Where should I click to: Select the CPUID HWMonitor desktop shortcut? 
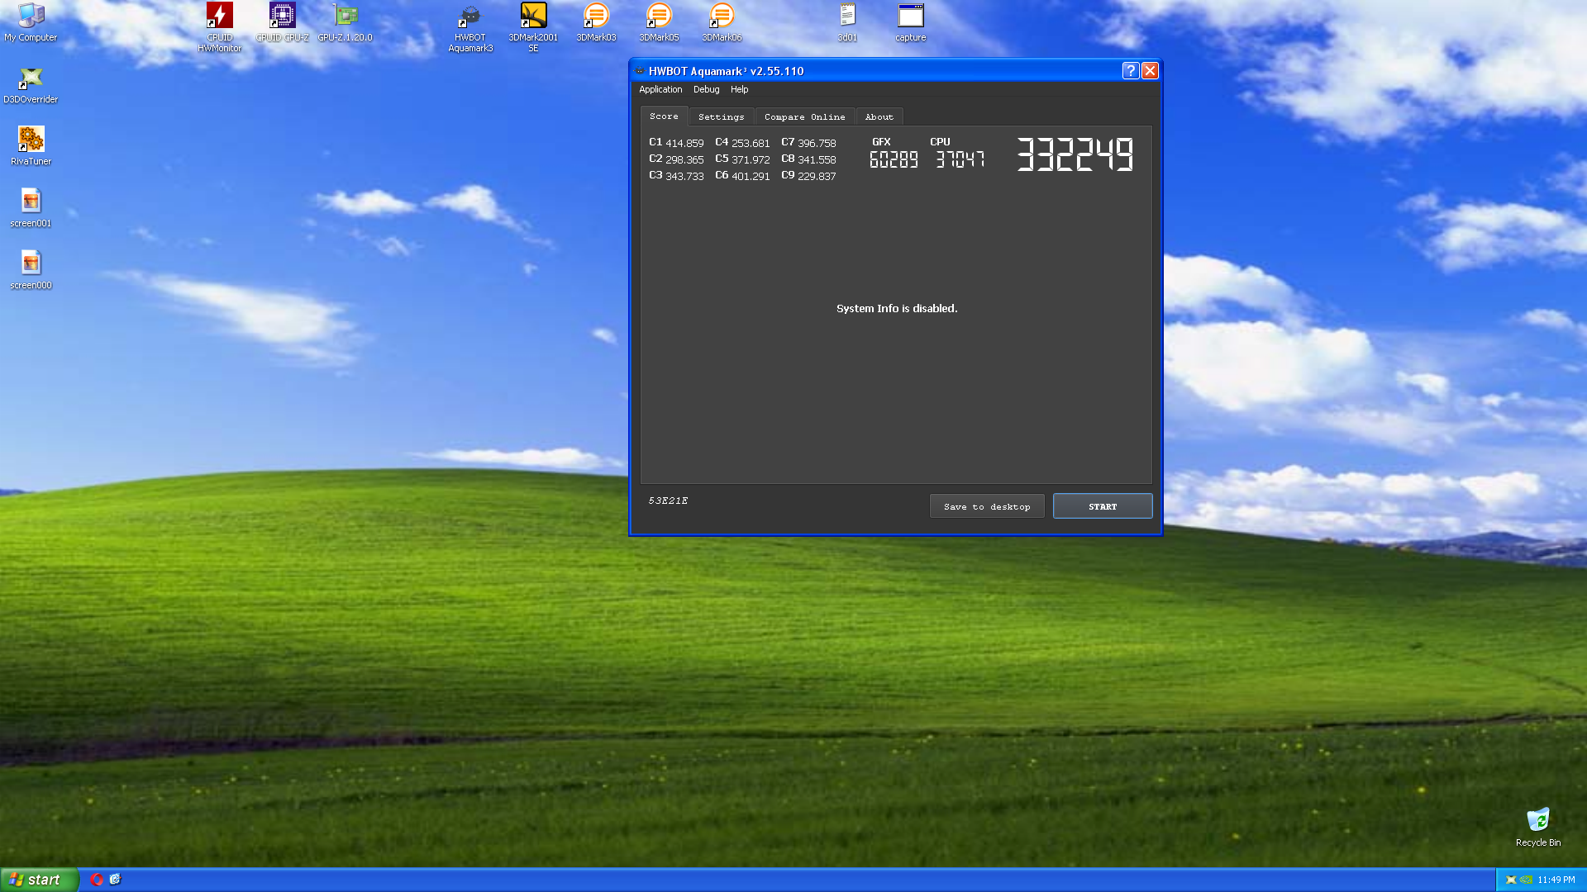point(219,27)
